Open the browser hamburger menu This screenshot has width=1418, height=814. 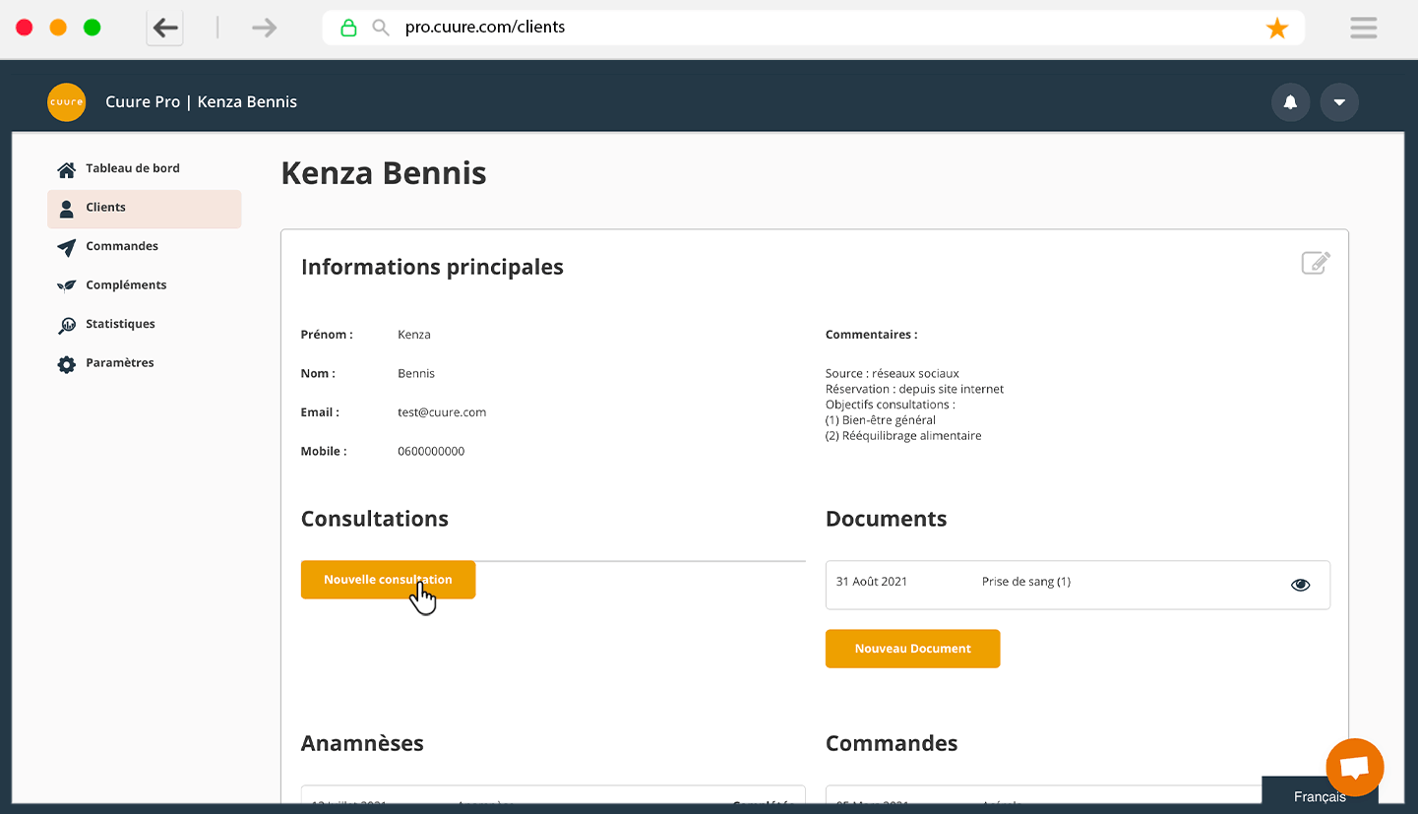tap(1364, 28)
